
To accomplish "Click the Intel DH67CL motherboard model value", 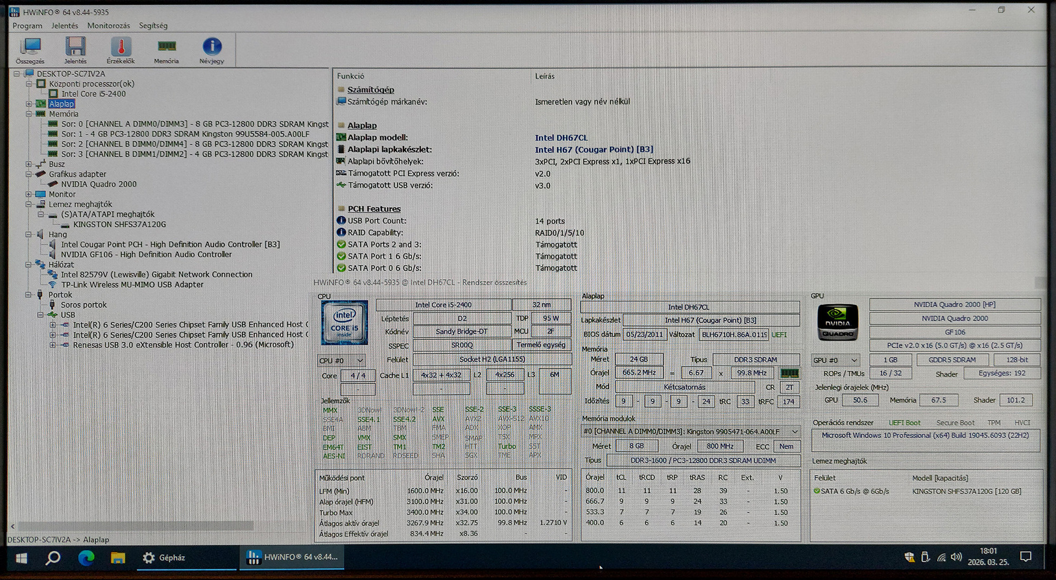I will pos(561,138).
